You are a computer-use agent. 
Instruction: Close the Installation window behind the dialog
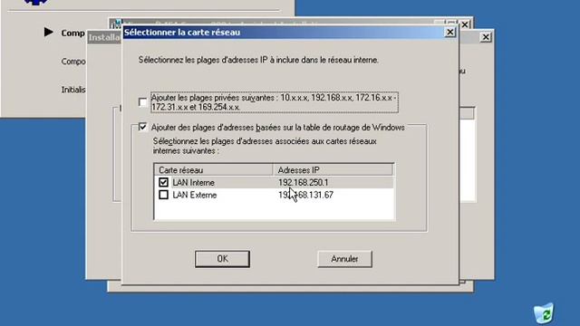pos(486,37)
